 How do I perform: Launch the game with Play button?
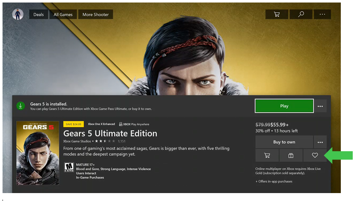[x=284, y=106]
